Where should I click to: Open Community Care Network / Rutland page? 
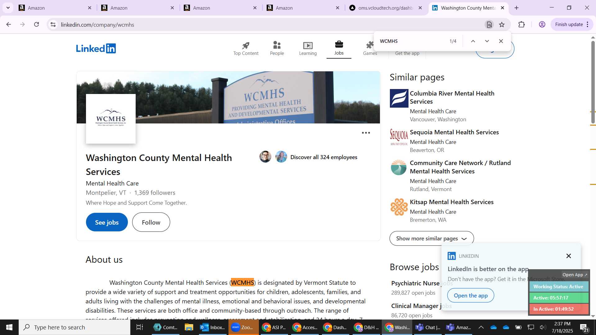460,167
